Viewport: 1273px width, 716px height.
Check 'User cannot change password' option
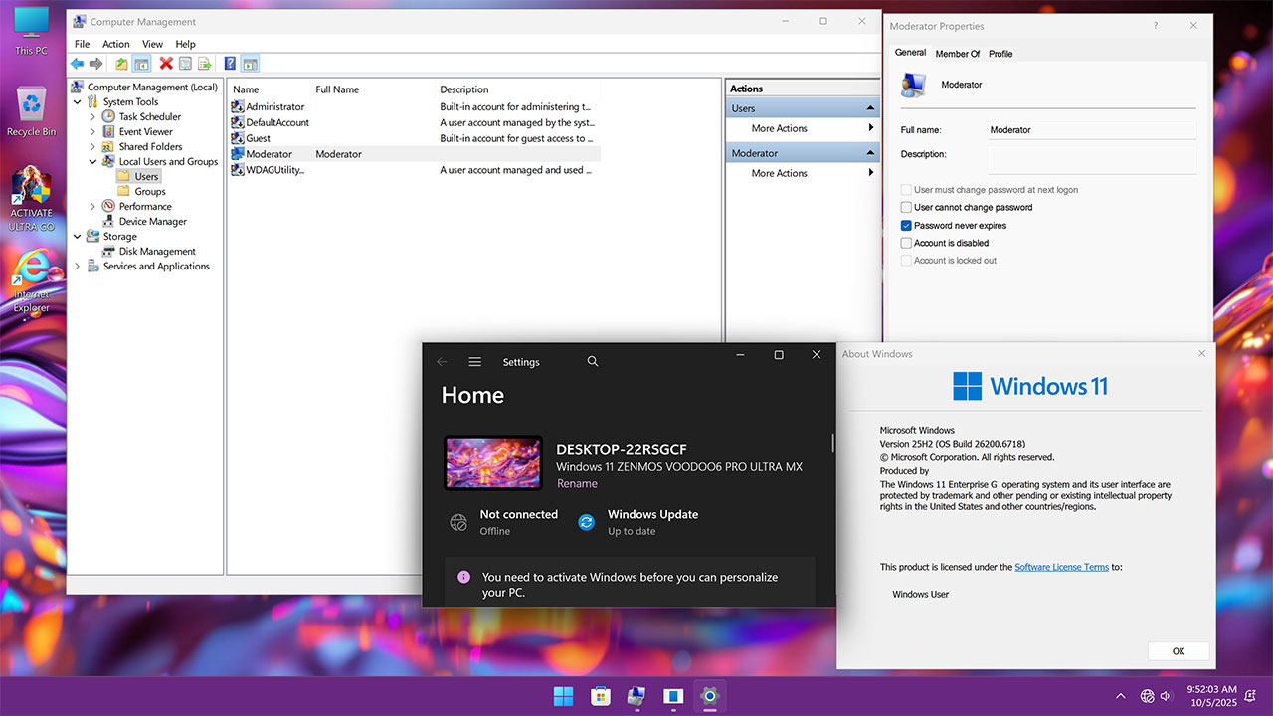906,208
